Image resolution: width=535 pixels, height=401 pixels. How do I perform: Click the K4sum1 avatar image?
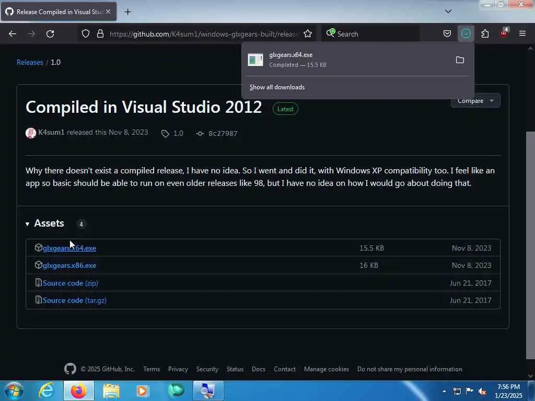31,133
